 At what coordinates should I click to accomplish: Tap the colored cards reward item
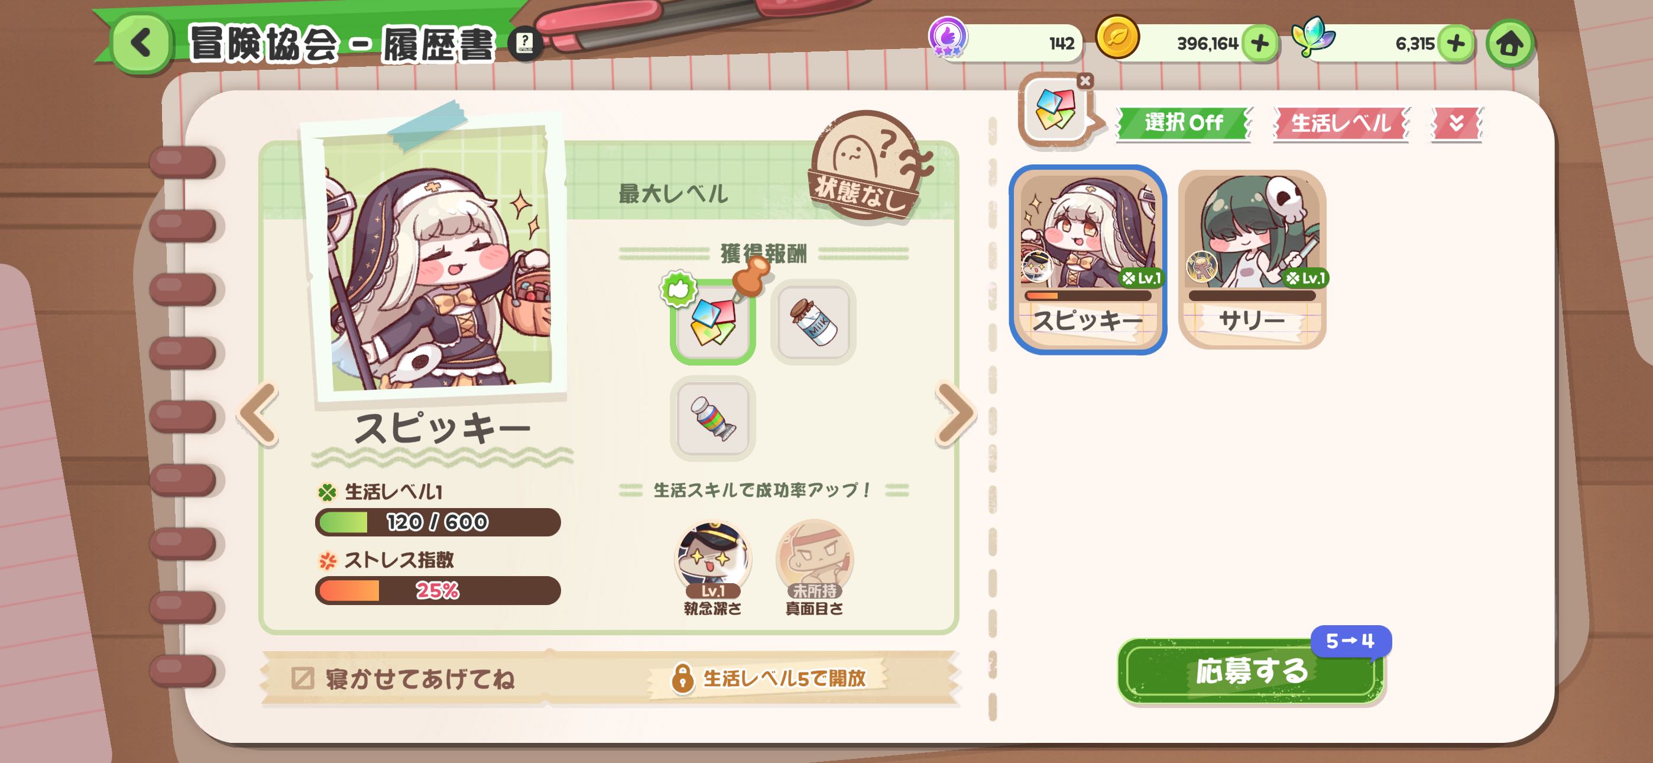712,322
